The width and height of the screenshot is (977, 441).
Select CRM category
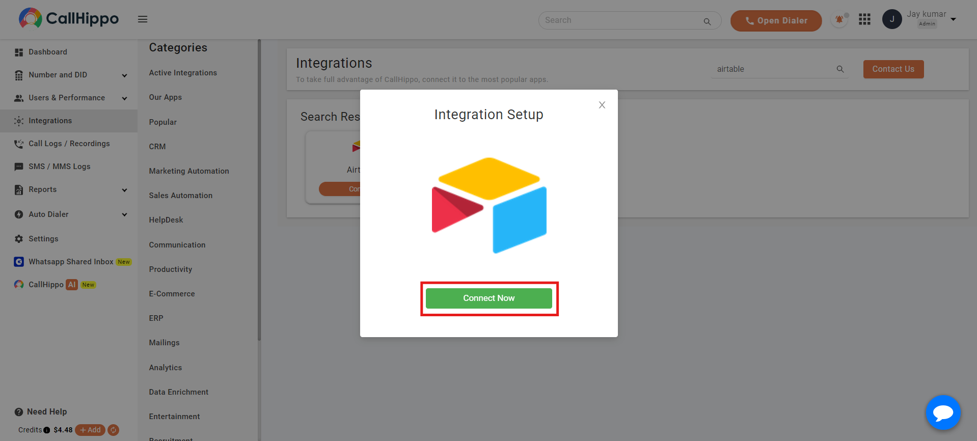(157, 147)
